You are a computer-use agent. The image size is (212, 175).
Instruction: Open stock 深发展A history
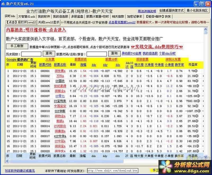(60, 71)
